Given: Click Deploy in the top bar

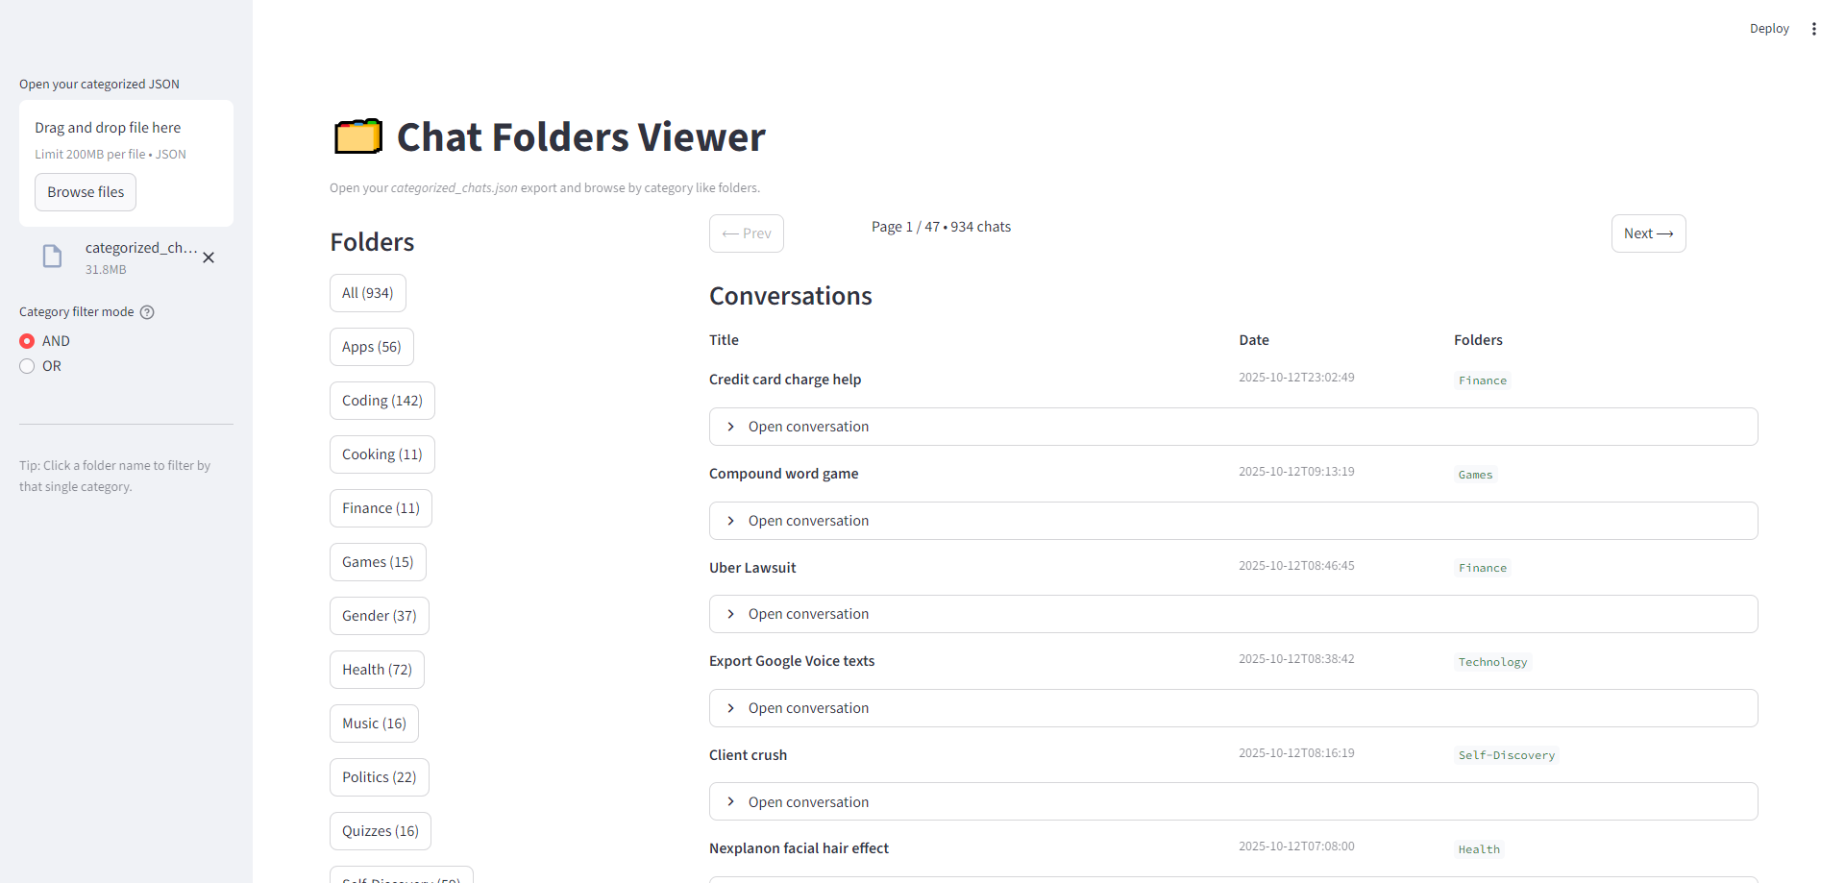Looking at the screenshot, I should 1769,28.
